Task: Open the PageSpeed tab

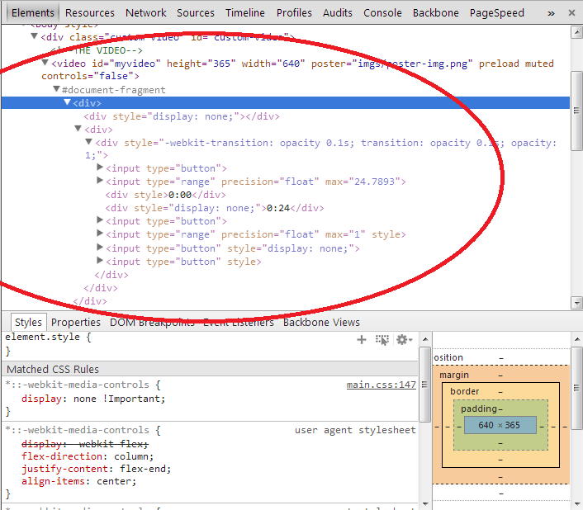Action: pos(497,12)
